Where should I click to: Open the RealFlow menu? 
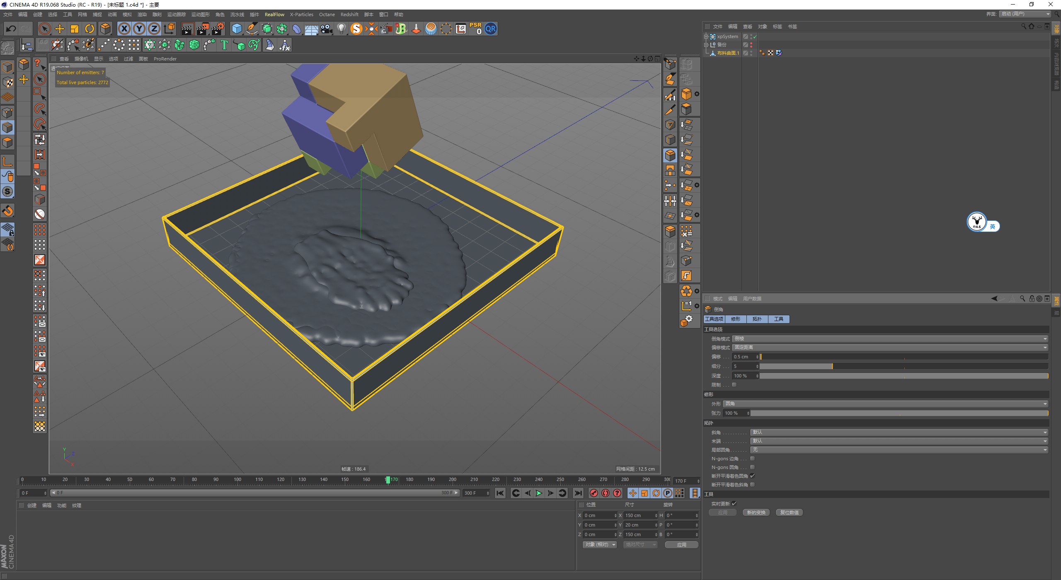[x=274, y=15]
